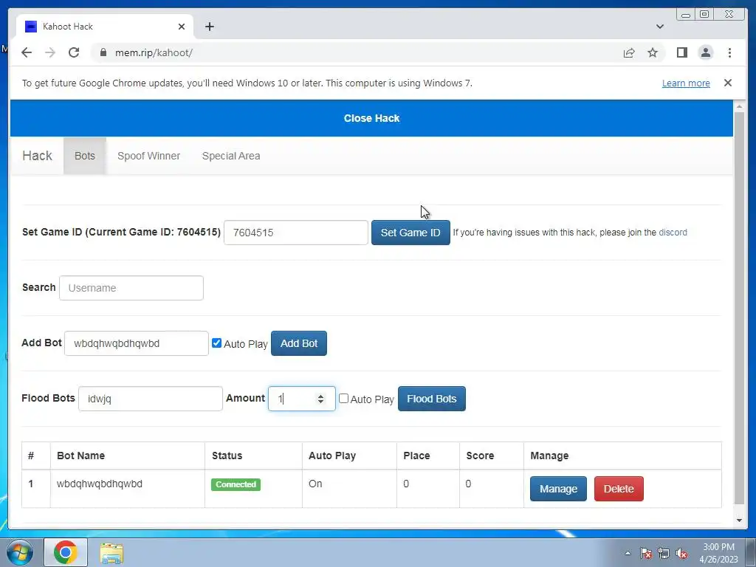This screenshot has width=756, height=567.
Task: Close the Kahoot Hack tab
Action: [x=182, y=27]
